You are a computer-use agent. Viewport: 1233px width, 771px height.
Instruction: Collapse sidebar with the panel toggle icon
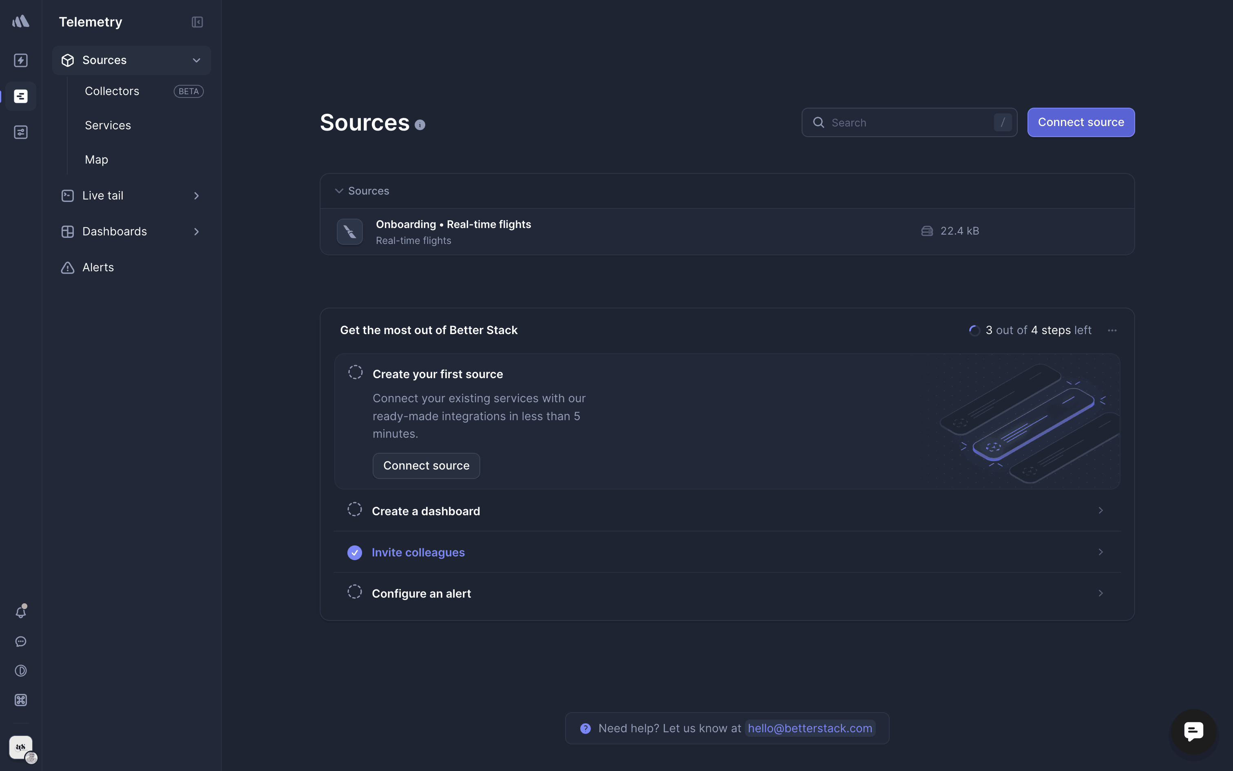click(197, 22)
